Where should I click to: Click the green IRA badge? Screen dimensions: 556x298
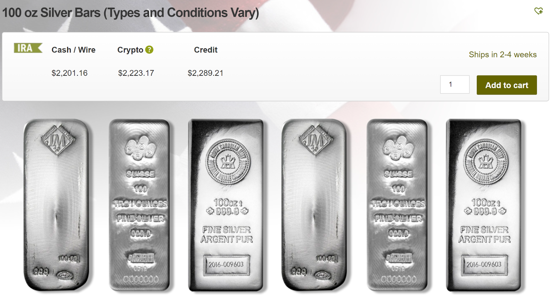coord(28,48)
